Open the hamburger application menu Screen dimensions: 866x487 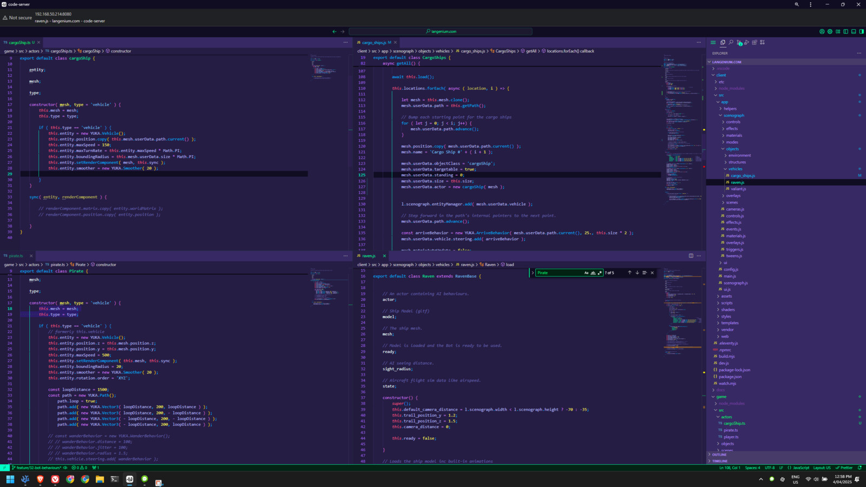(x=713, y=42)
